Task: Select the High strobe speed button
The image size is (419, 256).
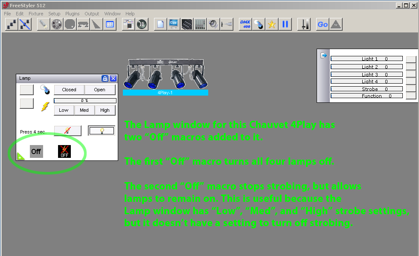Action: click(105, 110)
